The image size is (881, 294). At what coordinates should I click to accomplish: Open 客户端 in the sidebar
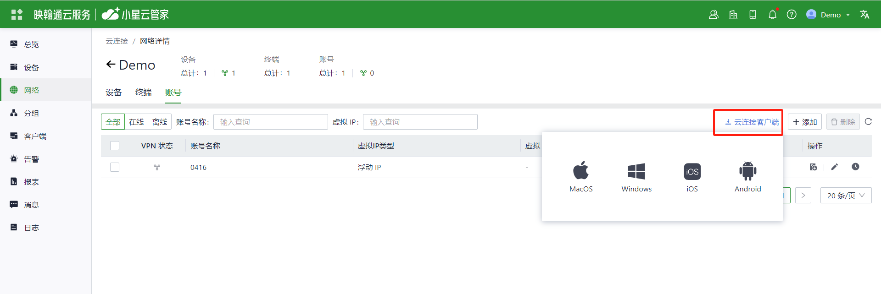click(x=45, y=136)
